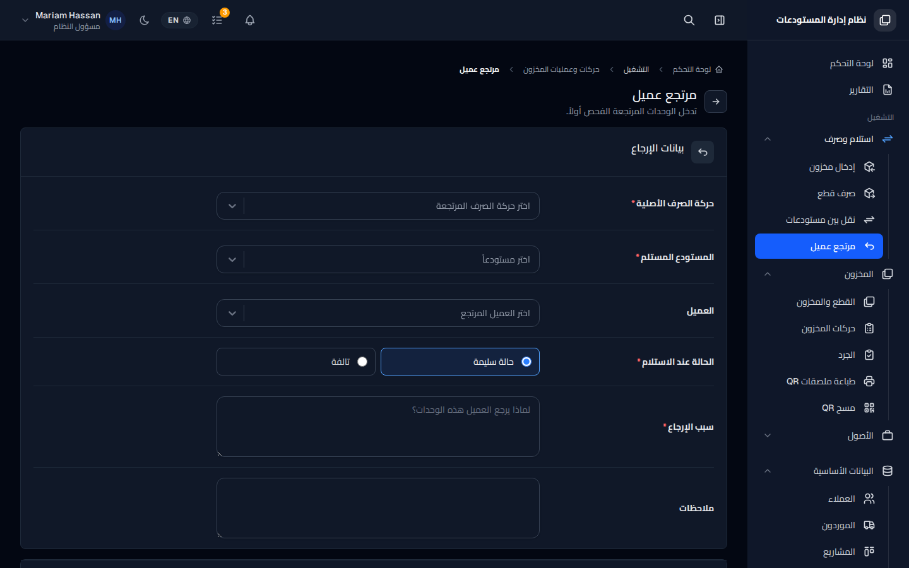Click التشغيل breadcrumb link
The height and width of the screenshot is (568, 909).
(x=636, y=69)
